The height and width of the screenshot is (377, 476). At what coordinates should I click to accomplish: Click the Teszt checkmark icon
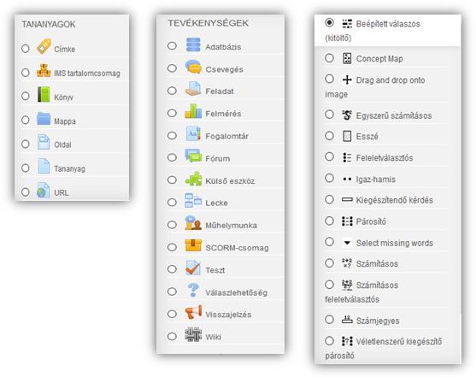tap(193, 268)
